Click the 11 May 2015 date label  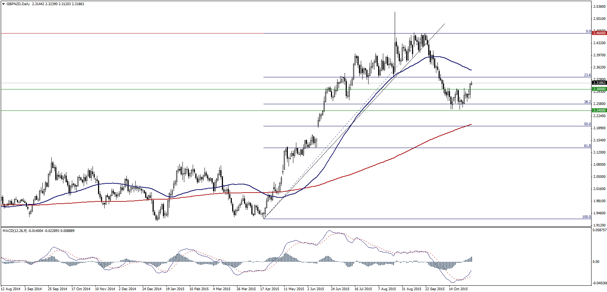click(x=294, y=289)
